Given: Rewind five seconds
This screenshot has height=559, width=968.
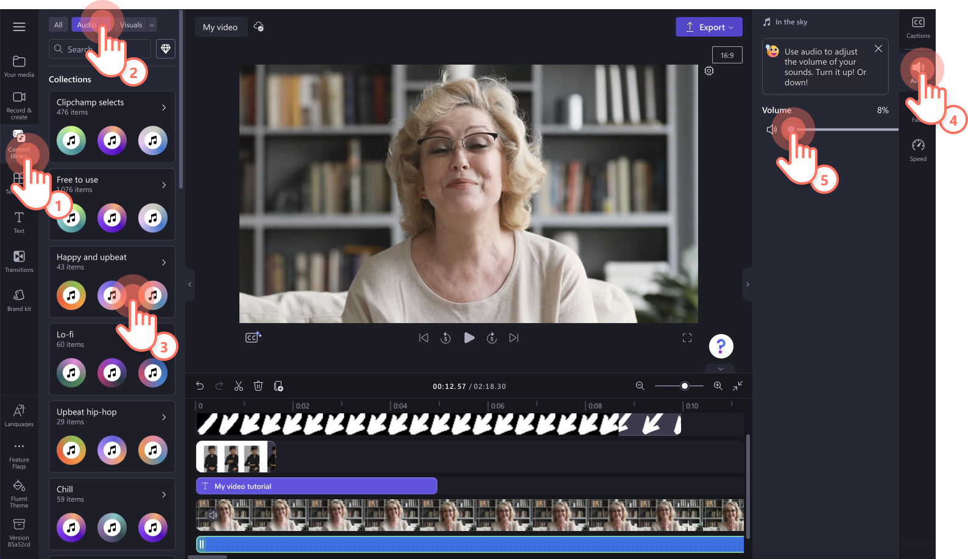Looking at the screenshot, I should [446, 338].
